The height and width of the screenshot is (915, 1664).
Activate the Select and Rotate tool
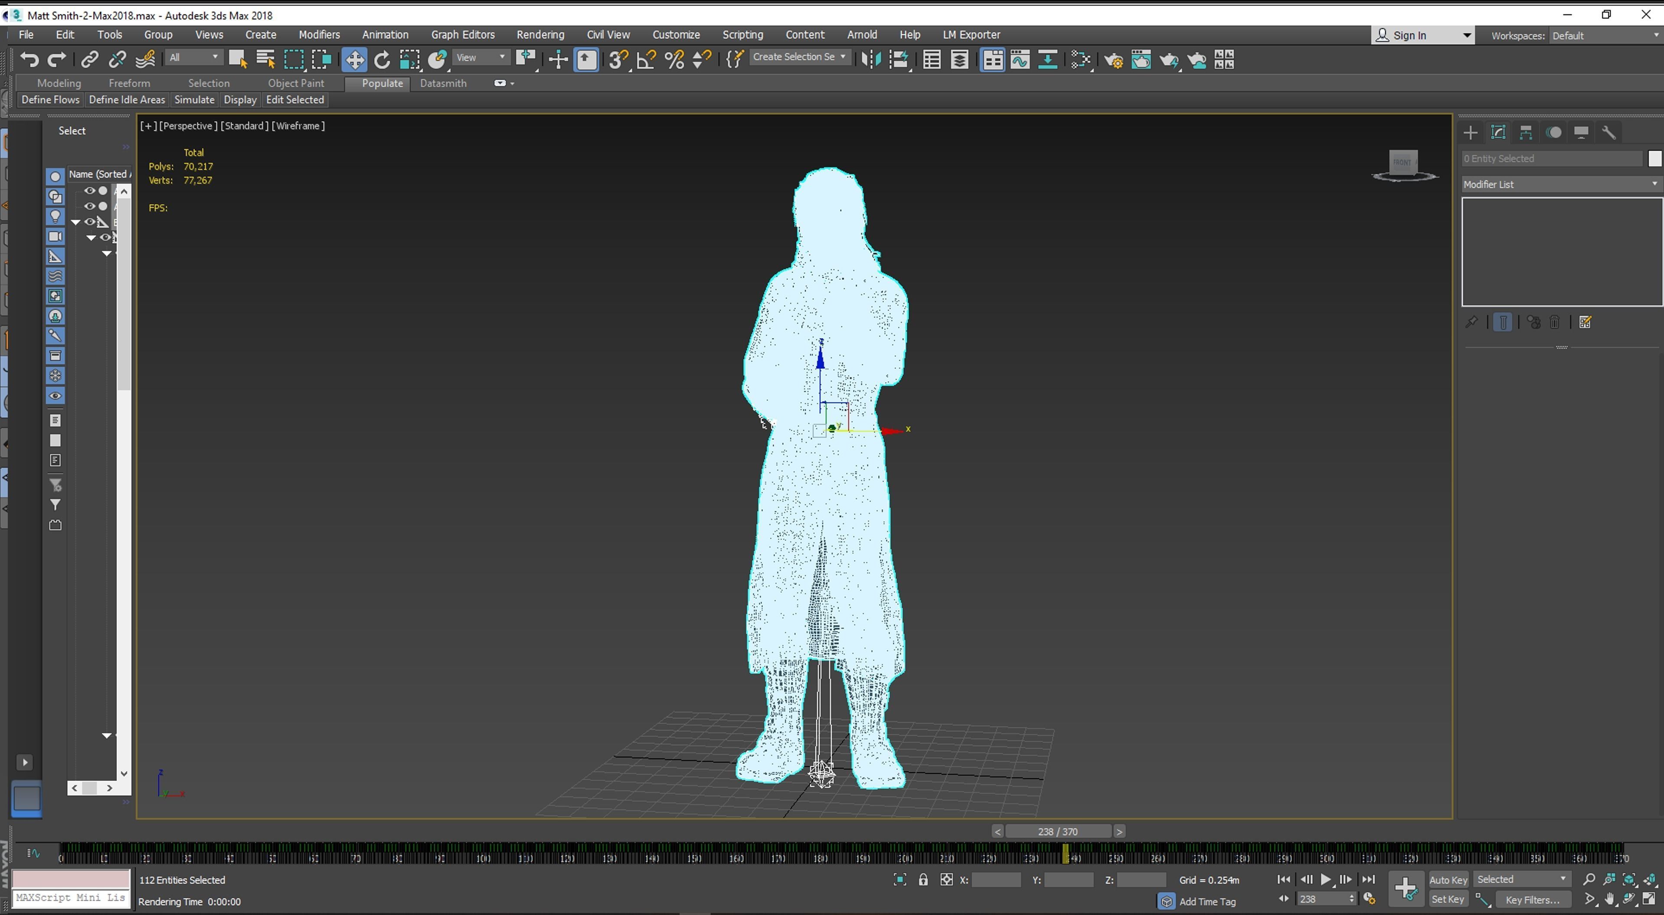[382, 60]
